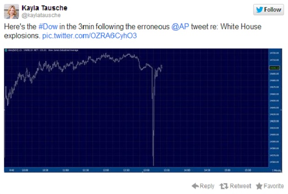Click the Retweet arrows icon
288x194 pixels.
[223, 186]
